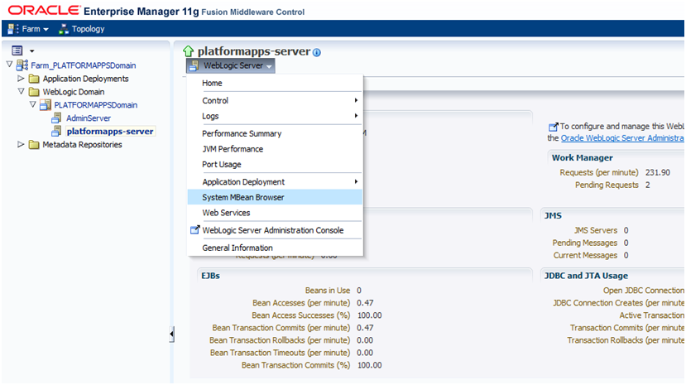The image size is (686, 385).
Task: Click the AdminServer server icon
Action: pos(56,118)
